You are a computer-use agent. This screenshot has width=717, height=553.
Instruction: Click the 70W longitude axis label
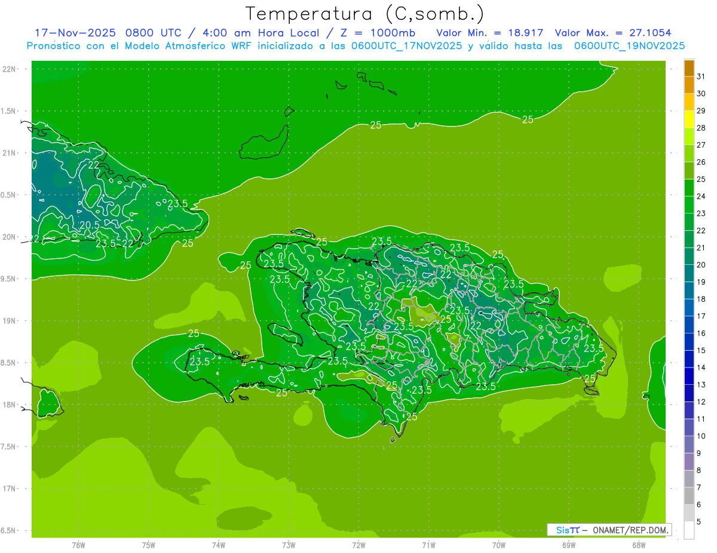point(498,545)
